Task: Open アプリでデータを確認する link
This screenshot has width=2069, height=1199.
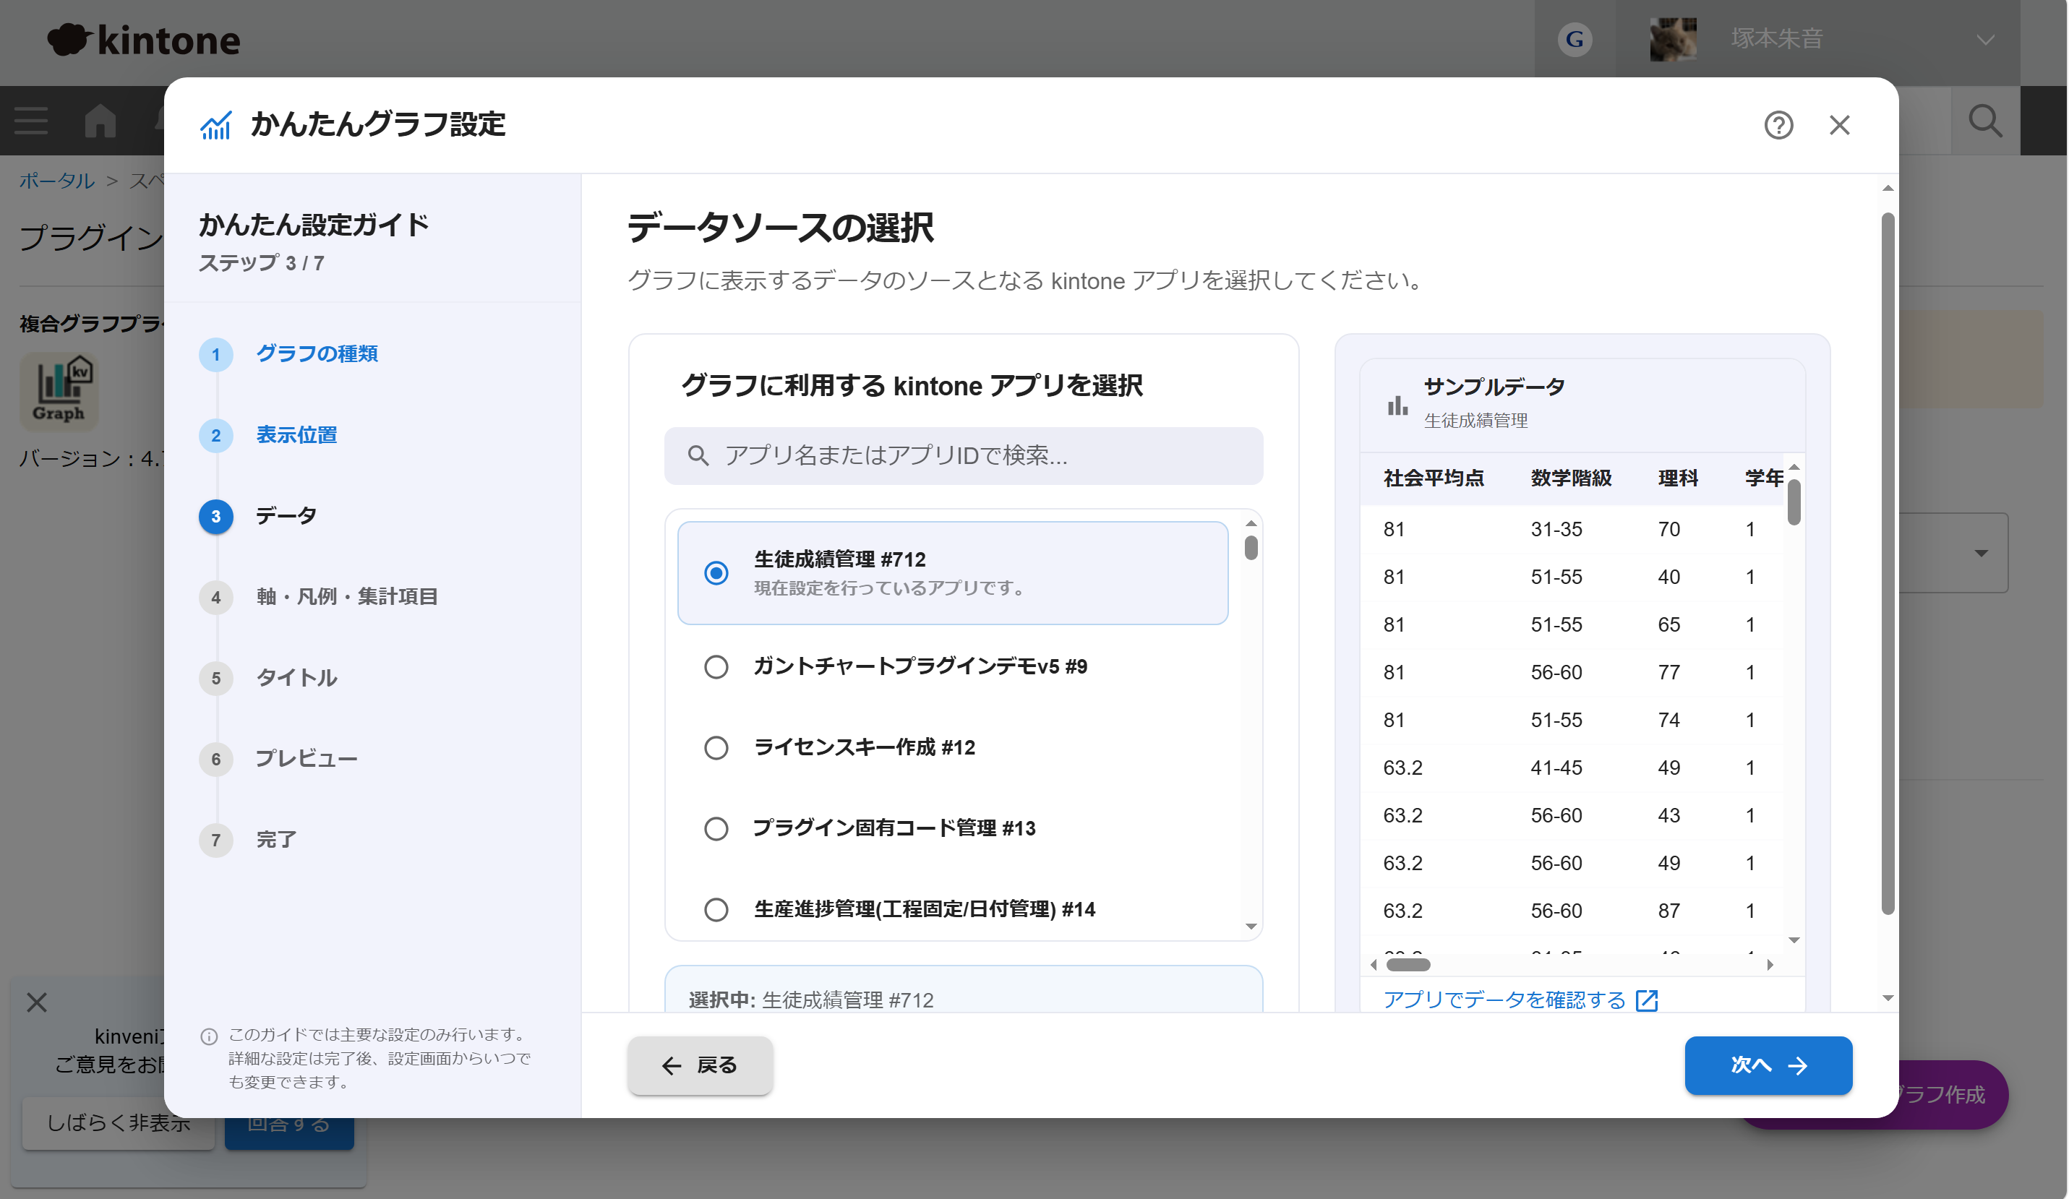Action: click(x=1504, y=1000)
